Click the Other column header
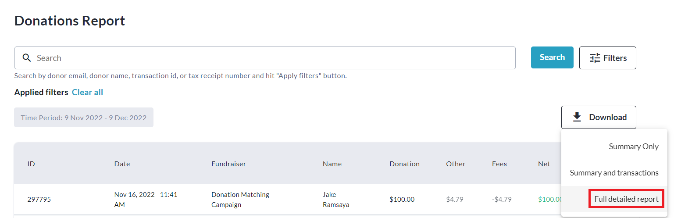 [456, 164]
